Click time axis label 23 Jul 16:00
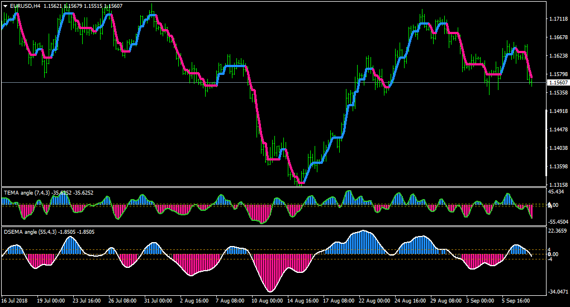The image size is (570, 307). 87,300
